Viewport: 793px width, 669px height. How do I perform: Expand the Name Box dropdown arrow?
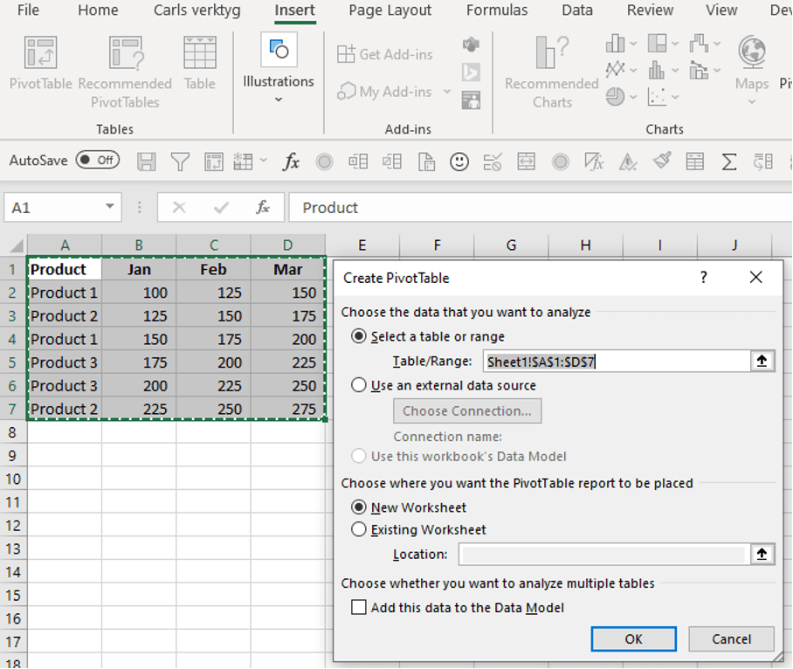click(x=109, y=206)
